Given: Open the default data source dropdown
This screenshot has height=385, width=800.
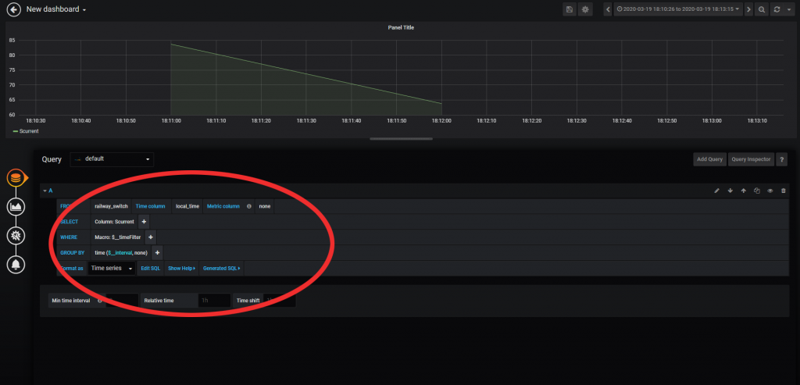Looking at the screenshot, I should click(x=112, y=159).
